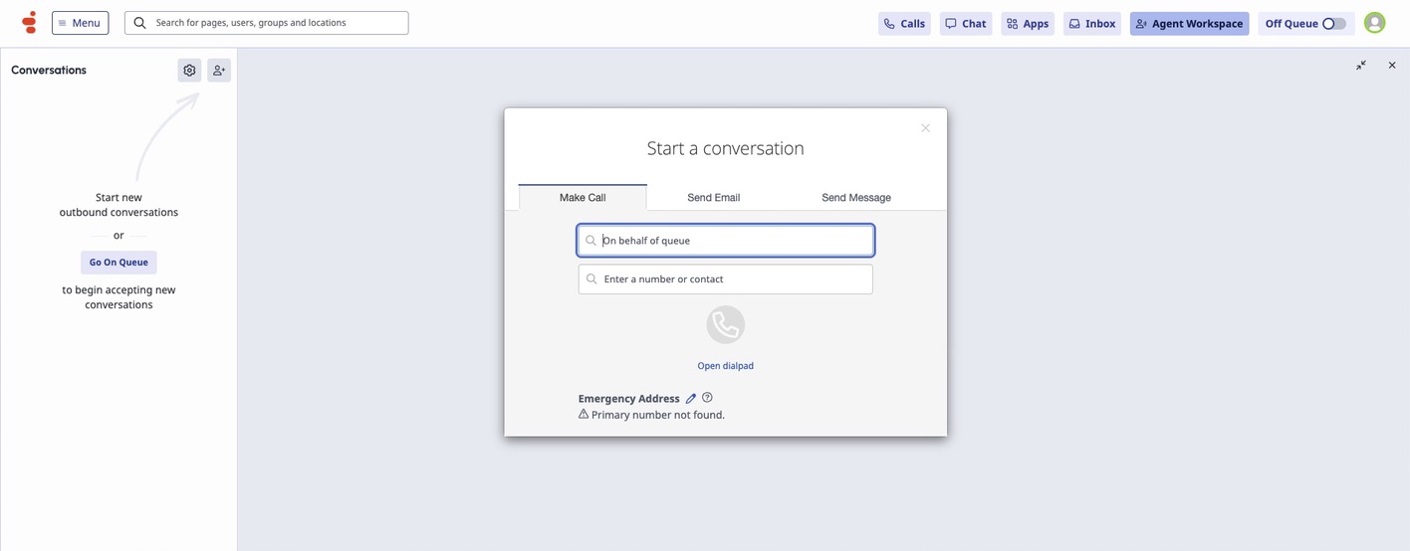Switch to Send Message tab
Screen dimensions: 1410x551
point(855,198)
